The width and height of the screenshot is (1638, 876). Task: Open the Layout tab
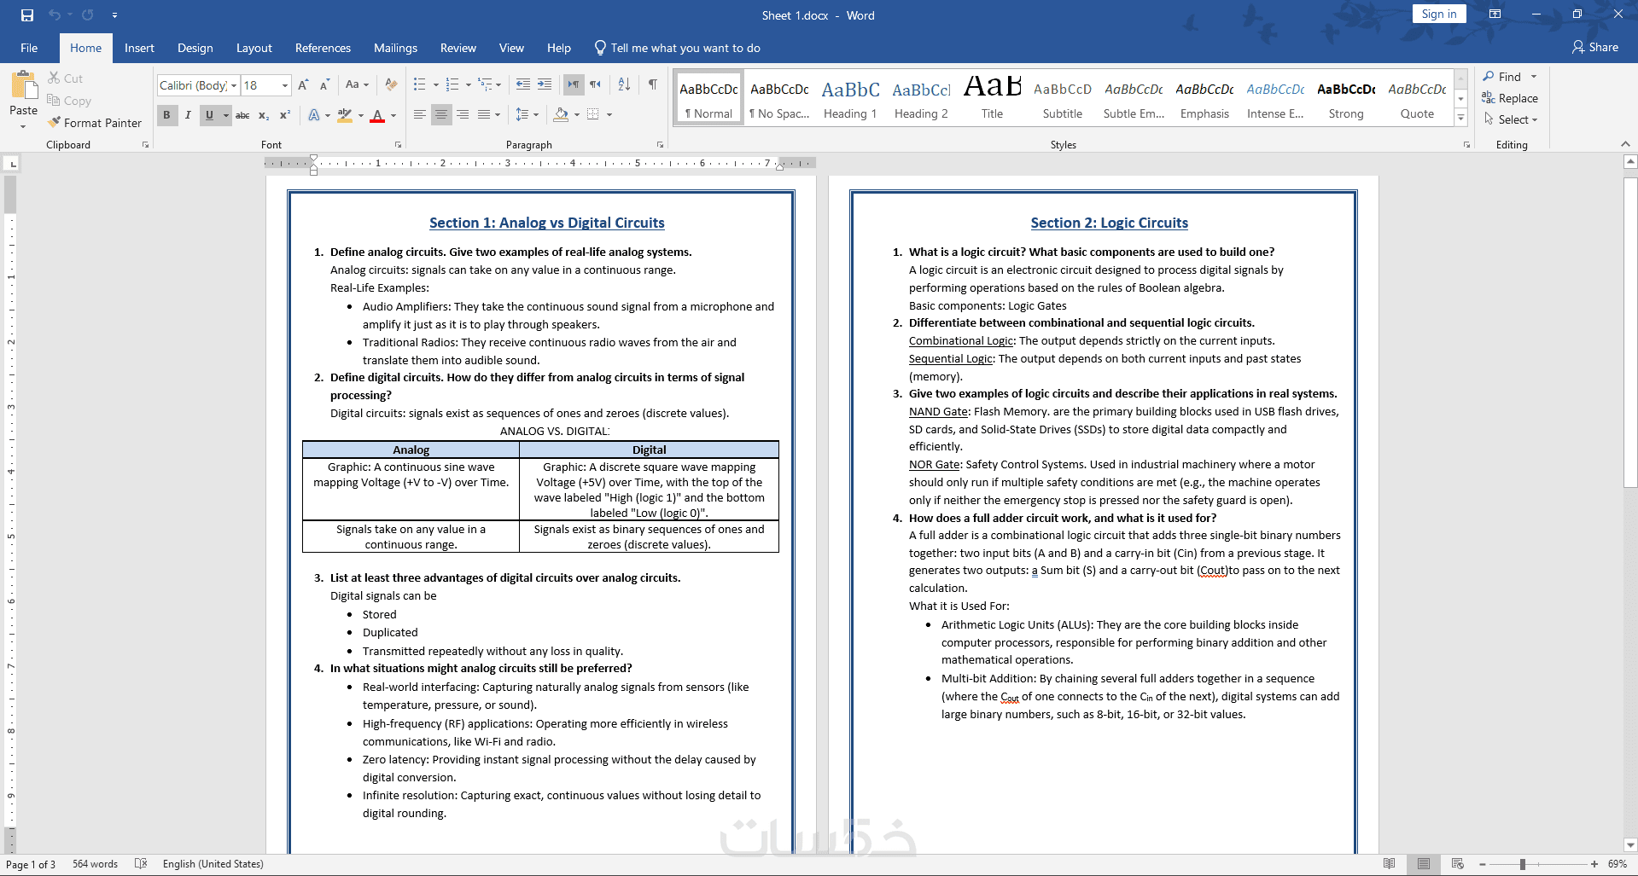(254, 48)
